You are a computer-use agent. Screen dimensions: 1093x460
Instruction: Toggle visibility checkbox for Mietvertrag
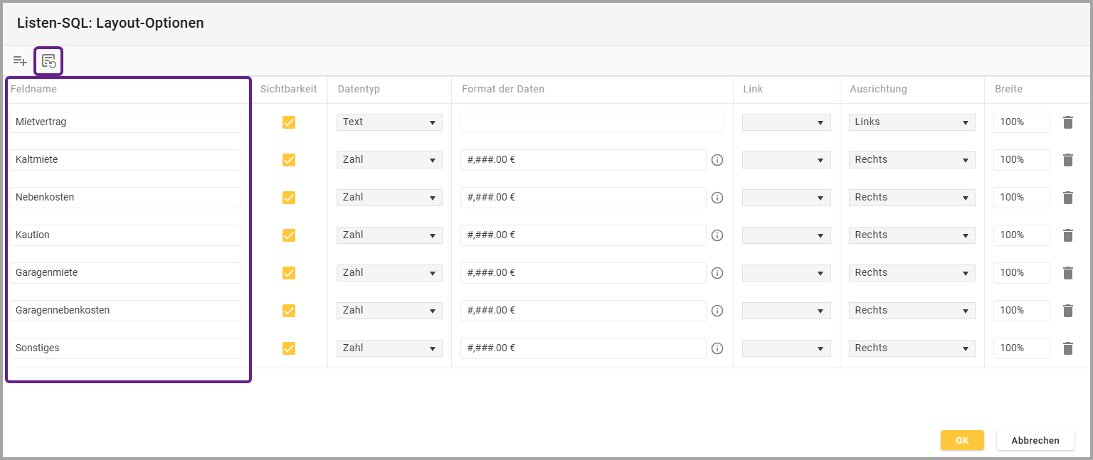(x=289, y=122)
